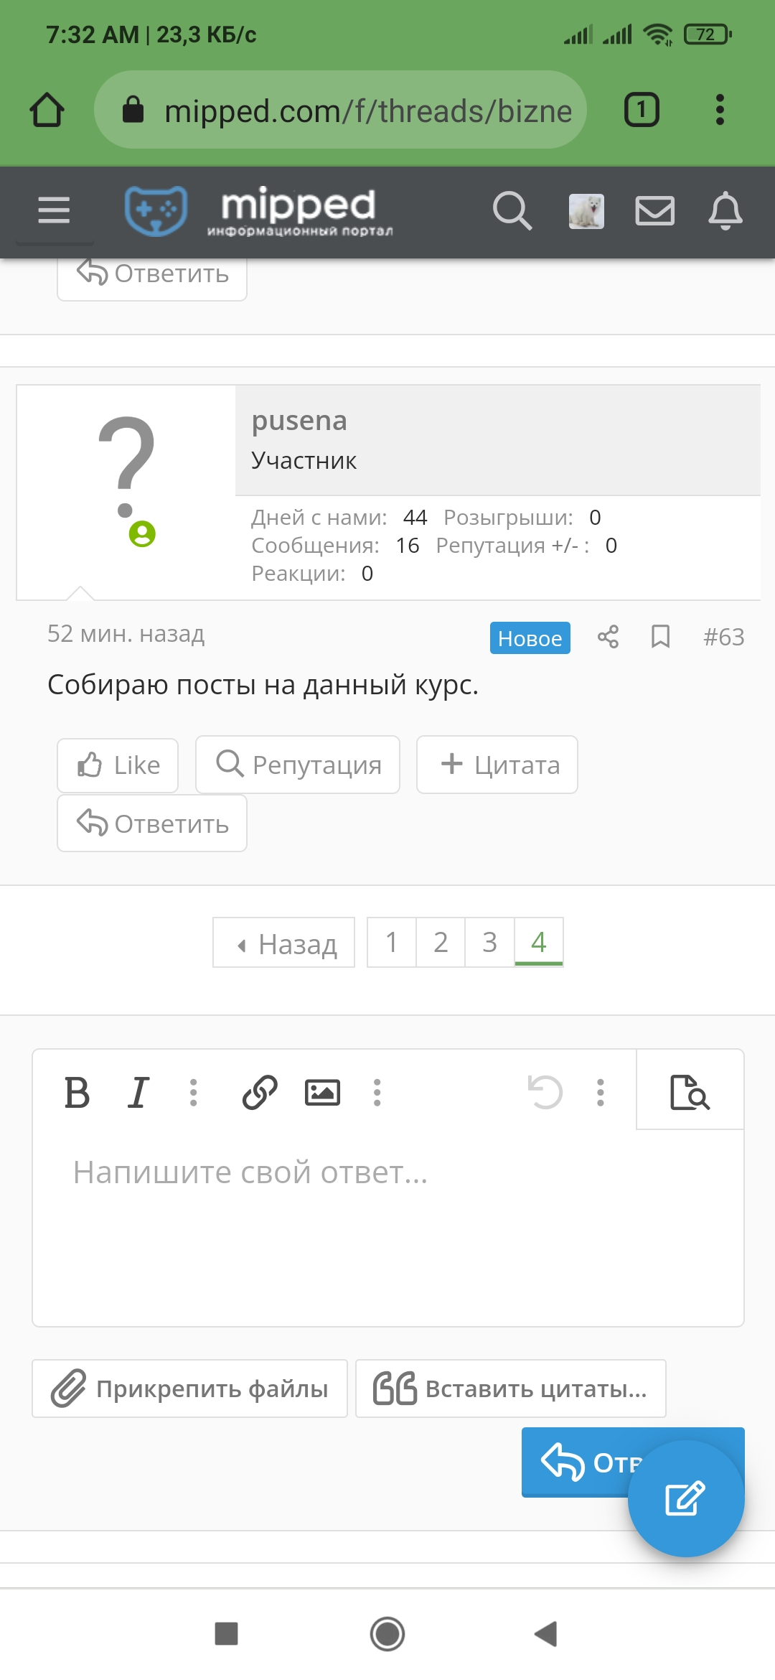Open site search magnifier icon
This screenshot has width=775, height=1680.
(x=512, y=211)
